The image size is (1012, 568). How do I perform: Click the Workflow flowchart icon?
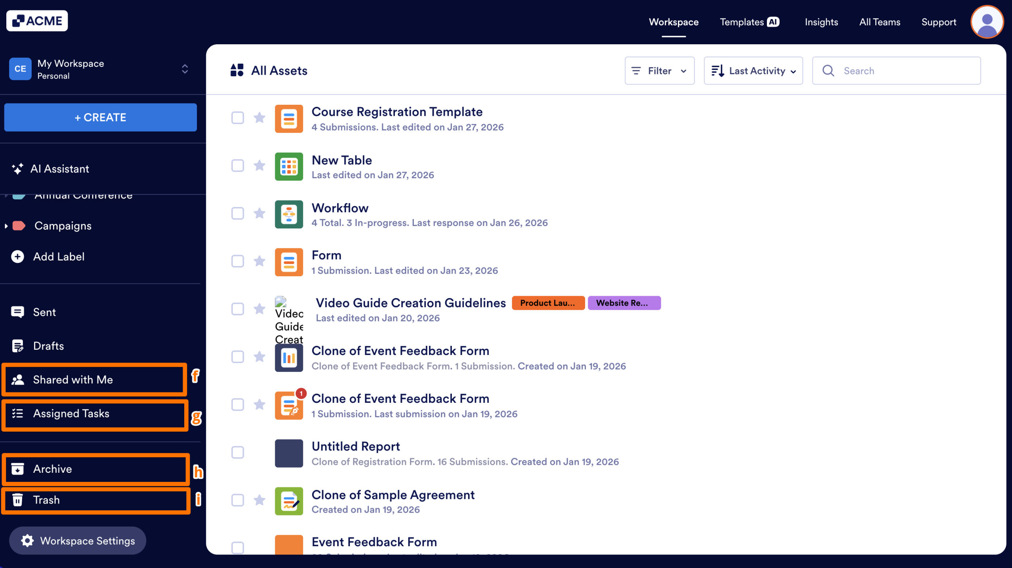coord(289,214)
